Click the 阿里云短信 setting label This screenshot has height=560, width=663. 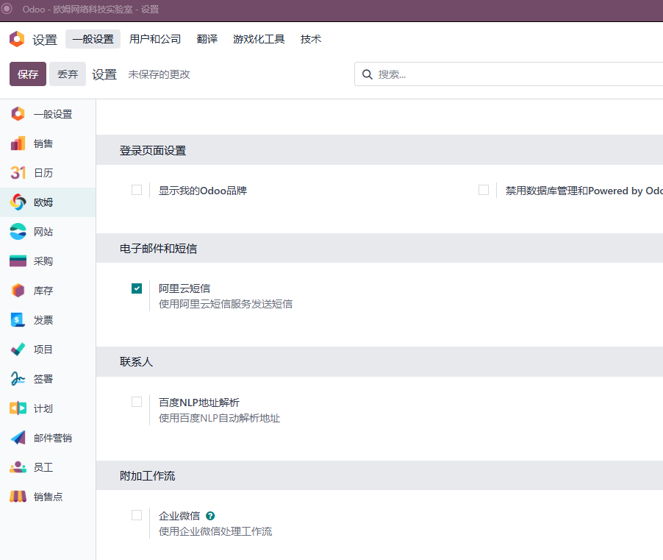click(184, 288)
